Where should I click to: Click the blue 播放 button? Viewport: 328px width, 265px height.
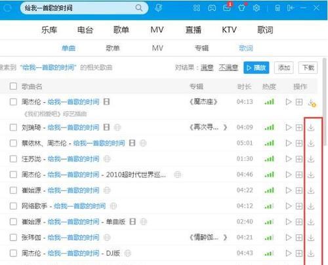coord(256,67)
